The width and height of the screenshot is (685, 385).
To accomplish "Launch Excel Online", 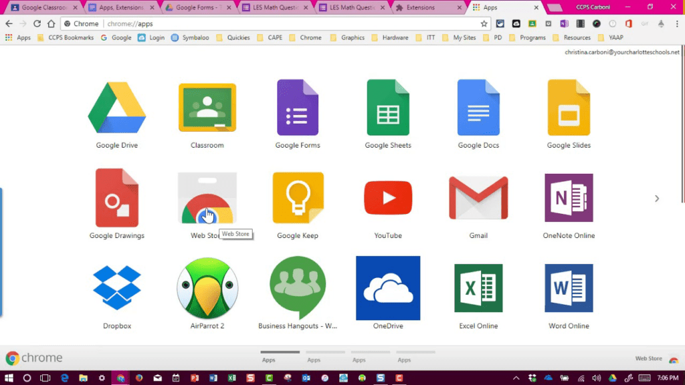I will click(x=478, y=287).
